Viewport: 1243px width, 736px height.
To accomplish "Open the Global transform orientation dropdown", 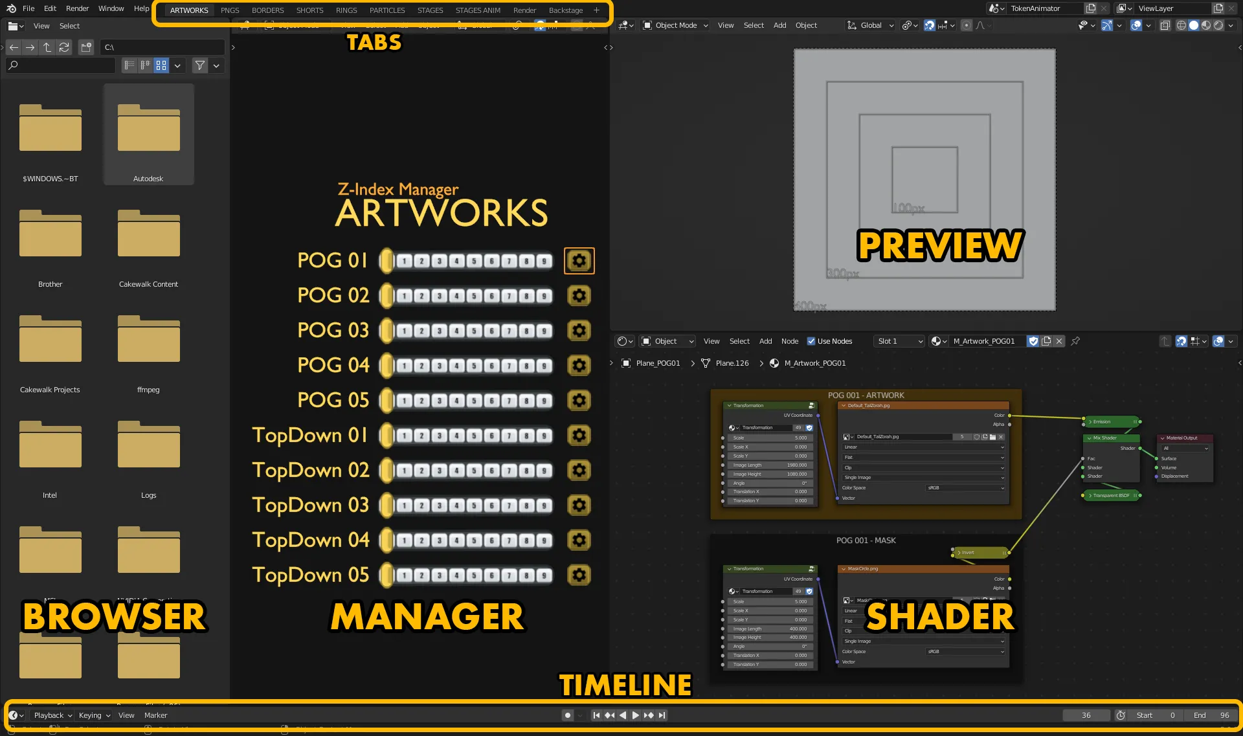I will pos(870,25).
